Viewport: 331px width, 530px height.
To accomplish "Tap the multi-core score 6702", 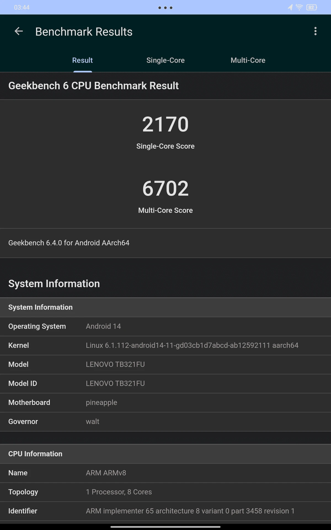I will pos(165,188).
